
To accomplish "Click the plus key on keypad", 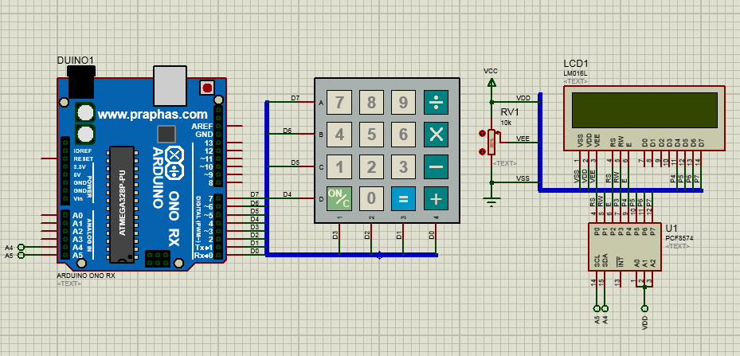I will click(x=436, y=199).
